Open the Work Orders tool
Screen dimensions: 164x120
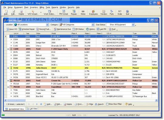(50, 13)
